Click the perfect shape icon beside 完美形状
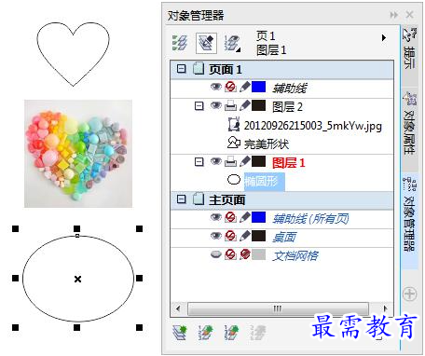 pyautogui.click(x=234, y=143)
